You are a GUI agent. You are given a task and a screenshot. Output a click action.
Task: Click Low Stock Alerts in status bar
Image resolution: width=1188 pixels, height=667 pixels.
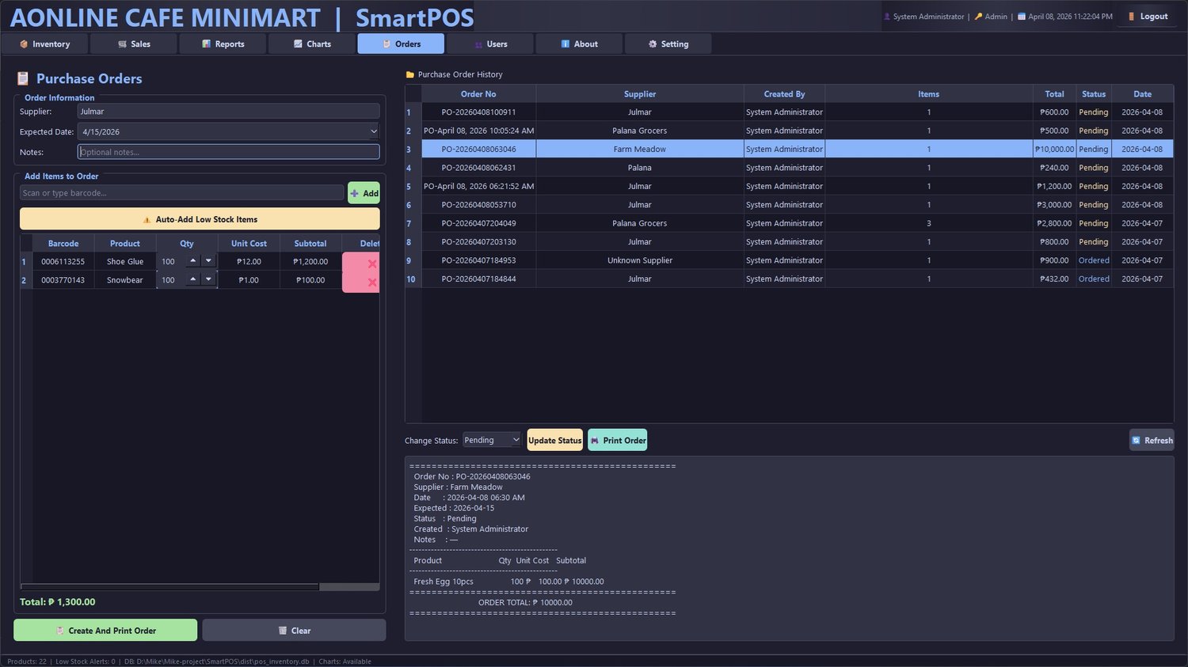pyautogui.click(x=85, y=661)
